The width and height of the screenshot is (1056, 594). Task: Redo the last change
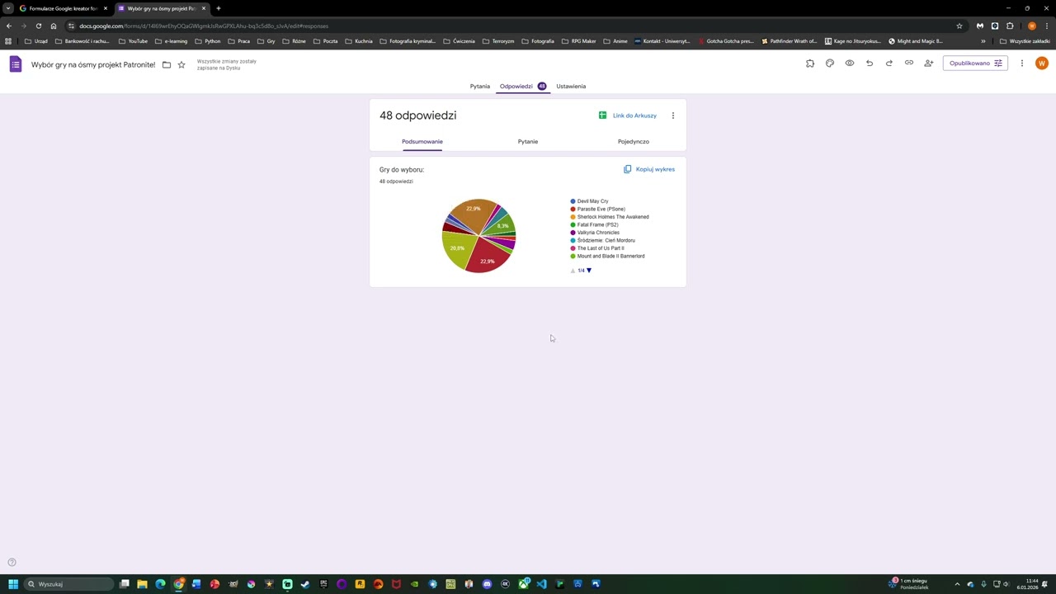coord(889,63)
